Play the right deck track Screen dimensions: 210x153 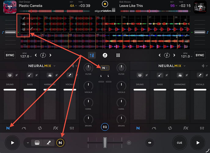(198, 143)
